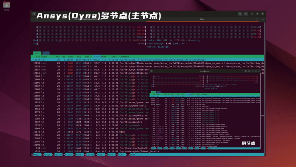Click the Tasks: 156 summary line
The width and height of the screenshot is (296, 167).
(174, 40)
